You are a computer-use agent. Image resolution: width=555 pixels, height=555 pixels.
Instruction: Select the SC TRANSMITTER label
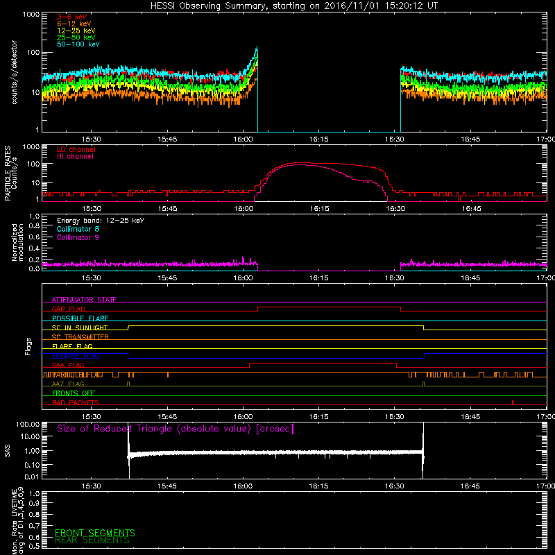80,336
